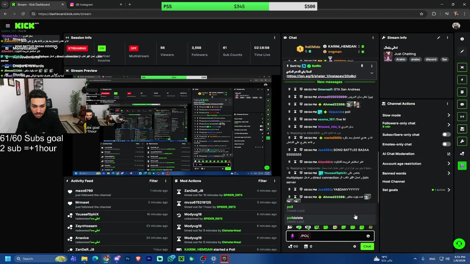Open emoji picker in chat input
The height and width of the screenshot is (264, 470).
click(x=368, y=236)
